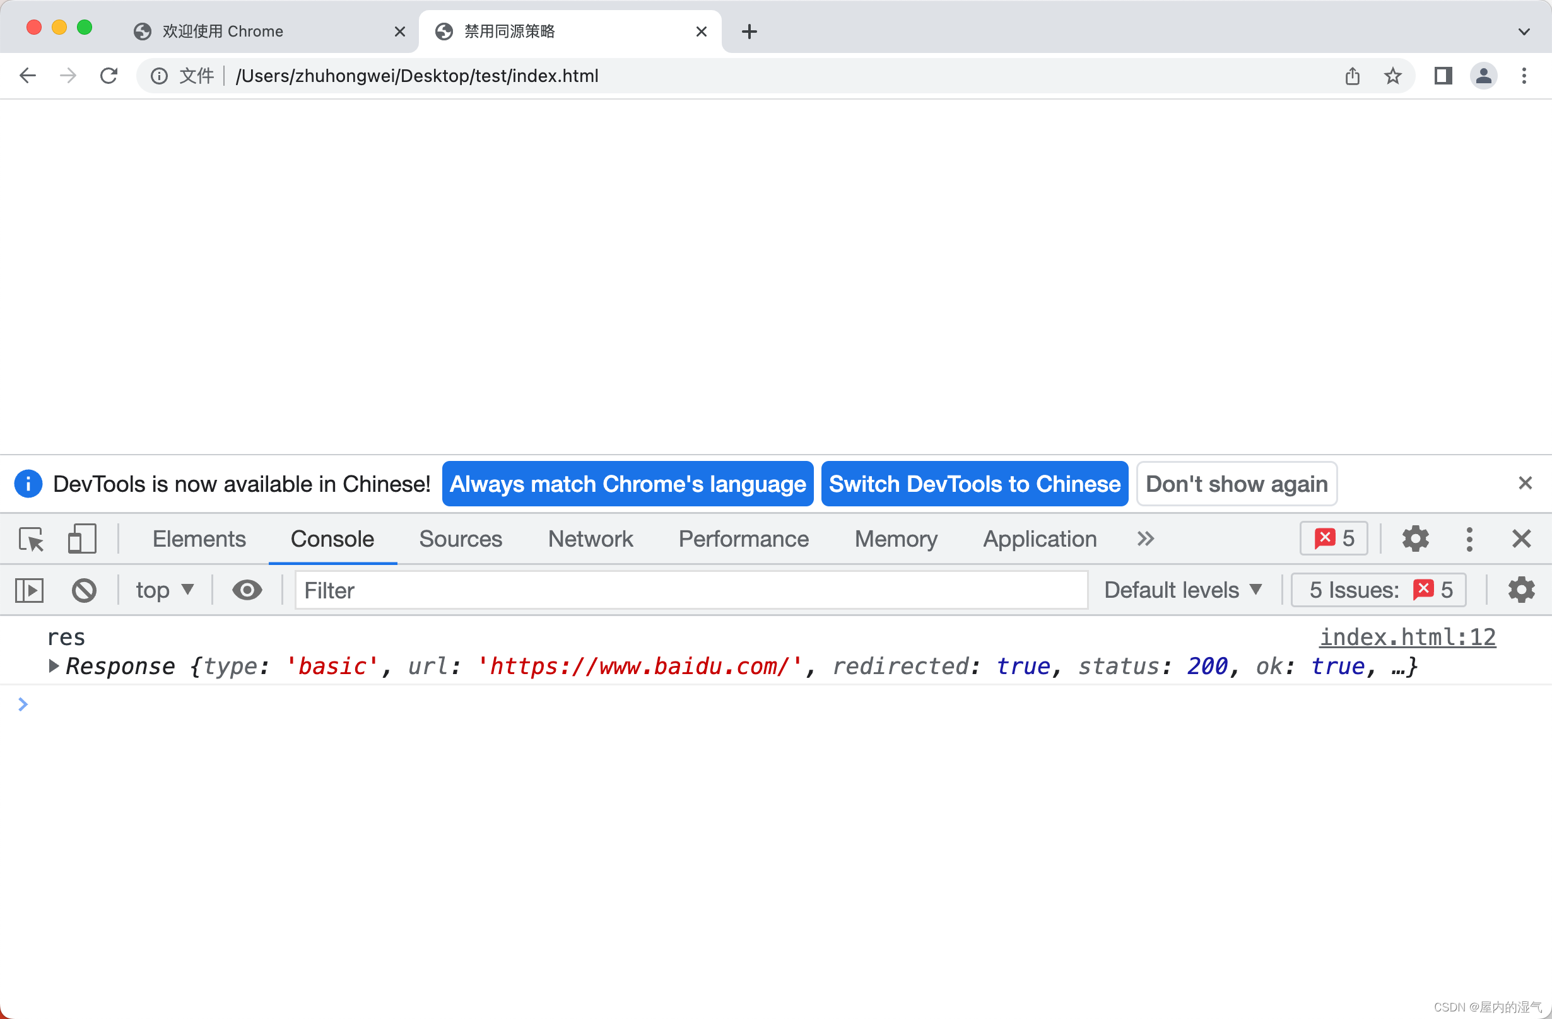Open console settings gear icon
The height and width of the screenshot is (1019, 1552).
coord(1520,590)
